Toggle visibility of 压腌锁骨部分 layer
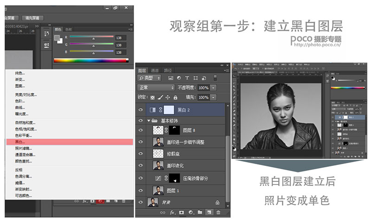371x222 pixels. [141, 178]
